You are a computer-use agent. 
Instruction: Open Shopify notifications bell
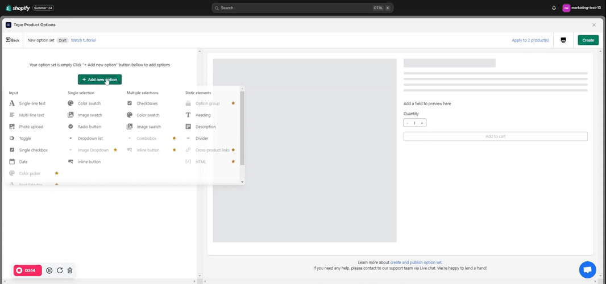(554, 8)
